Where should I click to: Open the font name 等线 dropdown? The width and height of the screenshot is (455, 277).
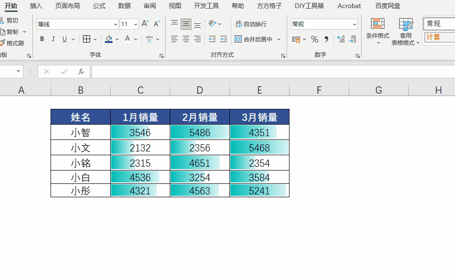tap(115, 24)
